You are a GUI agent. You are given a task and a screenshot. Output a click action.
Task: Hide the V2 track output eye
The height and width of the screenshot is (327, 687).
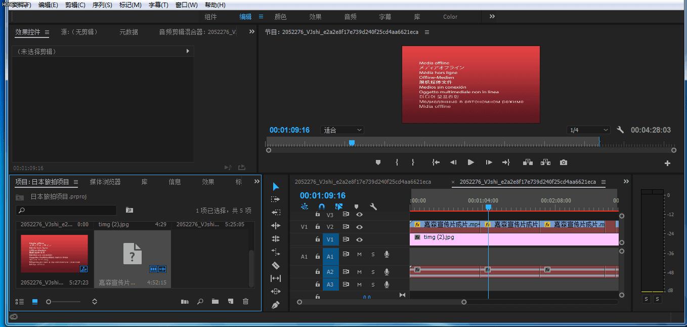point(359,227)
